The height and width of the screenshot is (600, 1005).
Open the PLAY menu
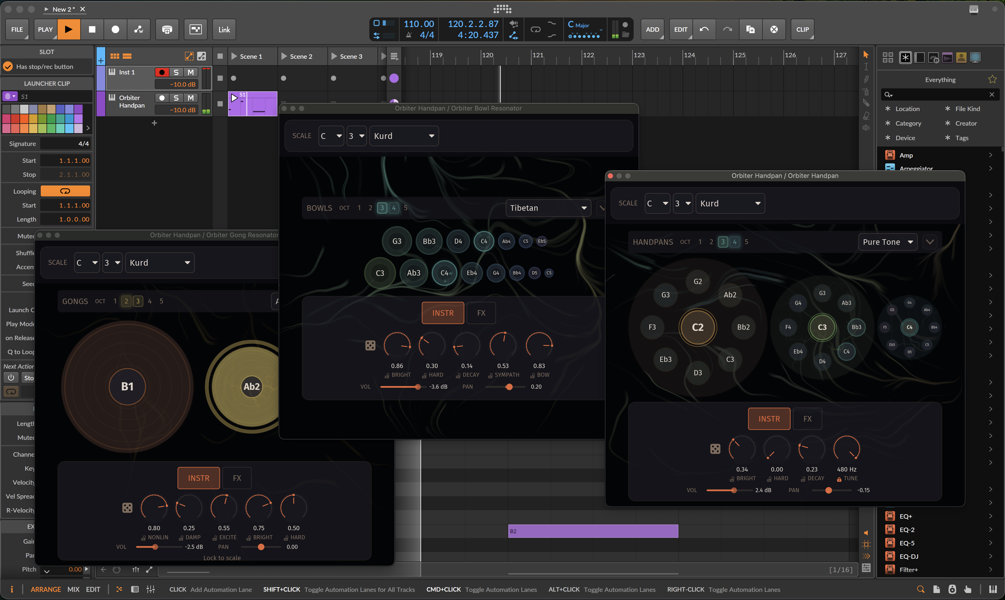[45, 29]
